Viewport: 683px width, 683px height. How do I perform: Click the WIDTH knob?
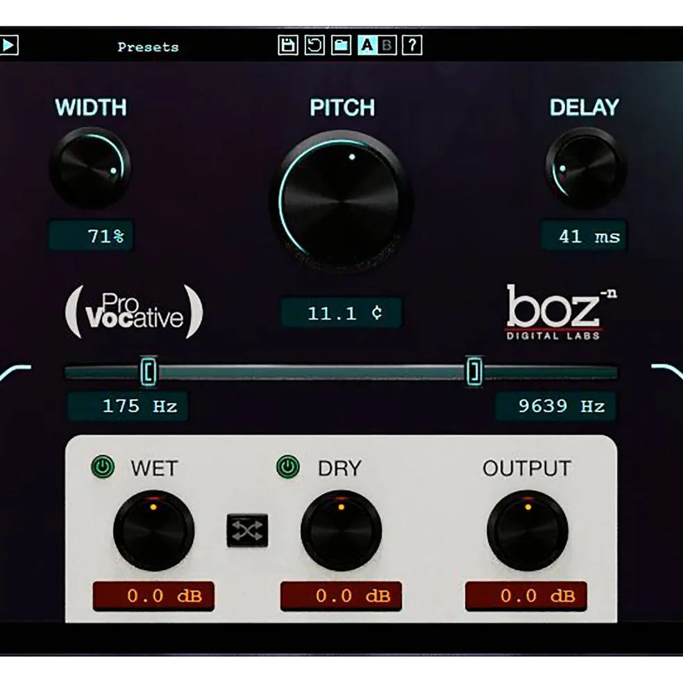[x=91, y=168]
